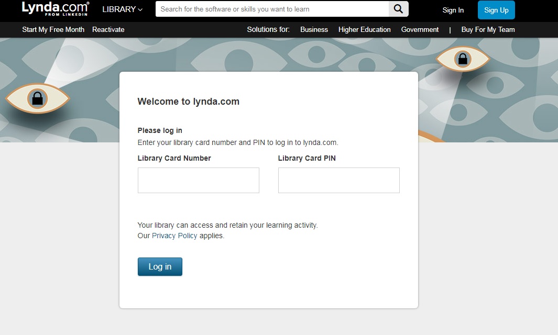Click the Library Card PIN field
Viewport: 558px width, 335px height.
pyautogui.click(x=339, y=180)
